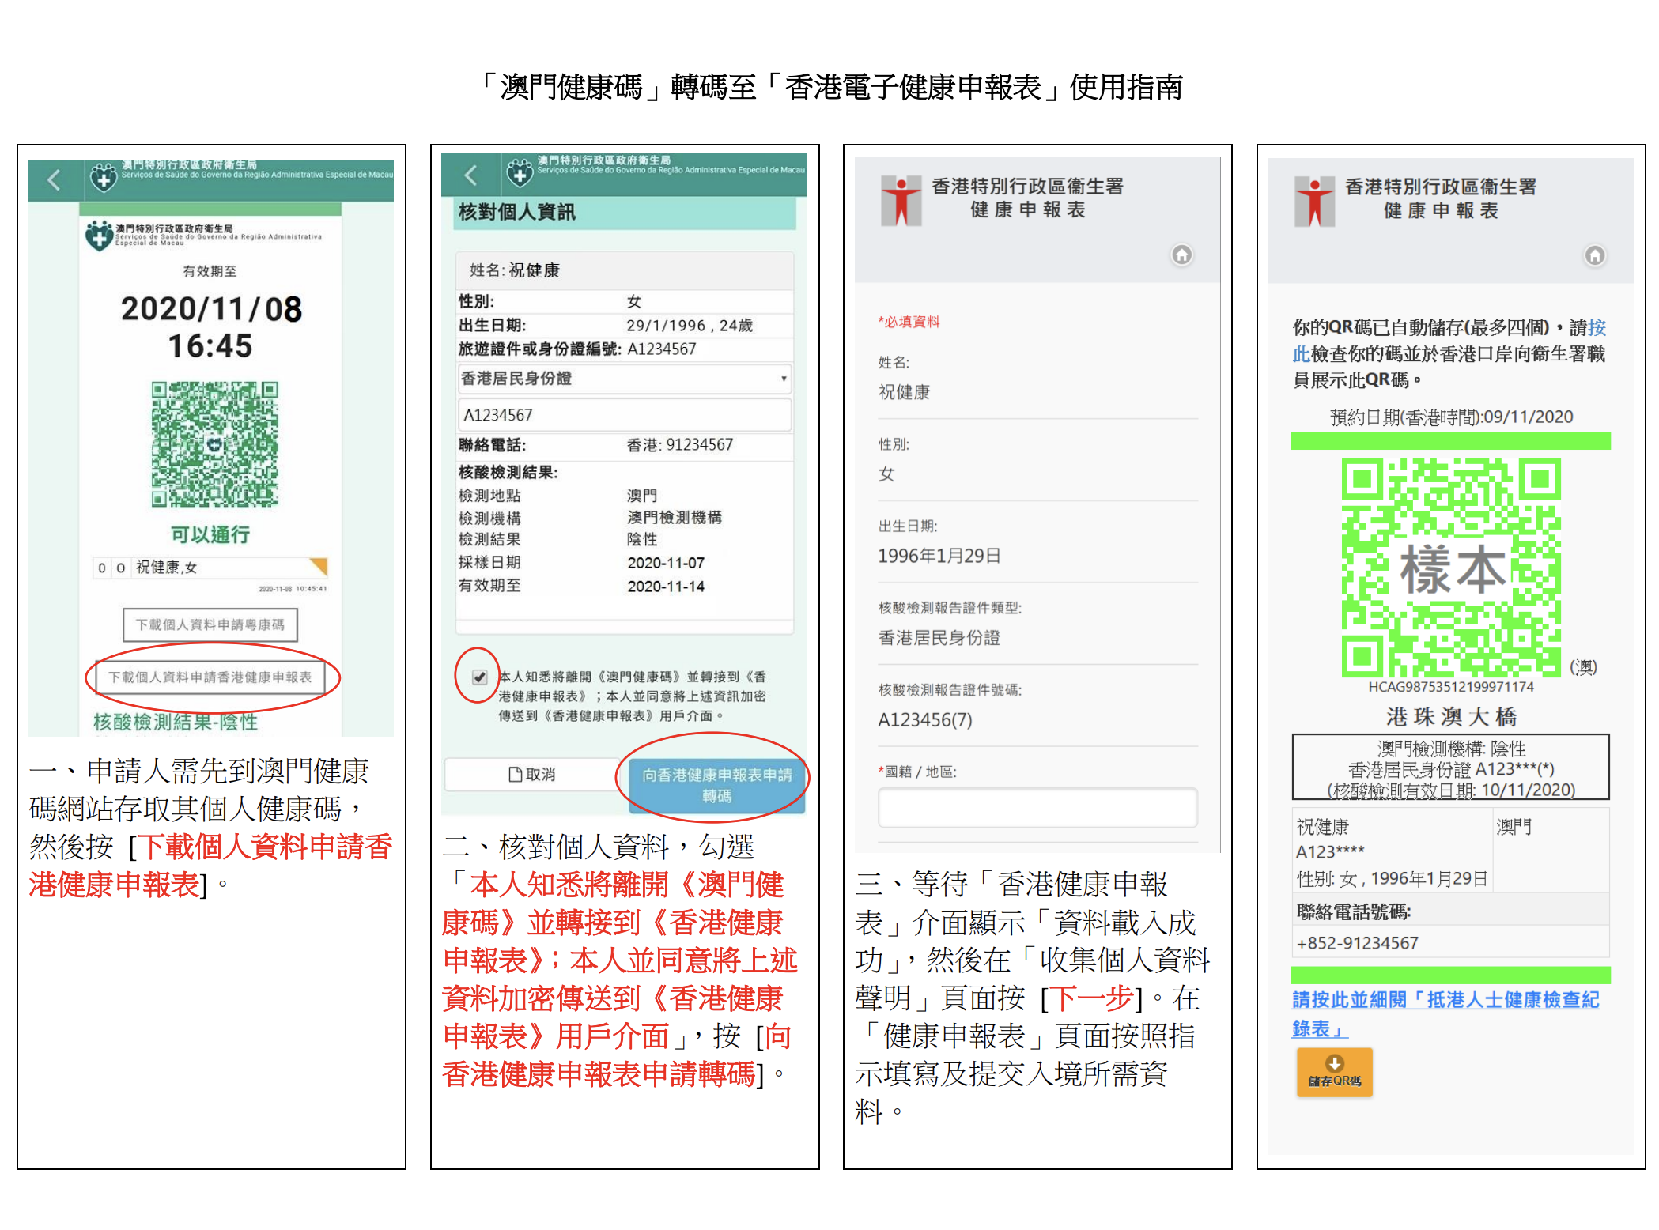The height and width of the screenshot is (1230, 1659).
Task: Open the 香港居民身份證 document type dropdown
Action: [624, 379]
